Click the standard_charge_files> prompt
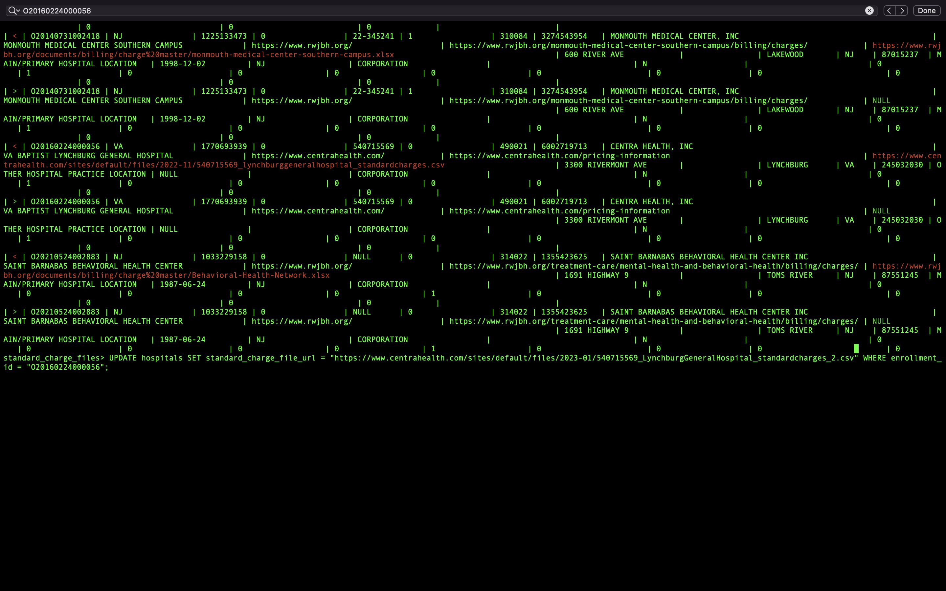 click(54, 358)
